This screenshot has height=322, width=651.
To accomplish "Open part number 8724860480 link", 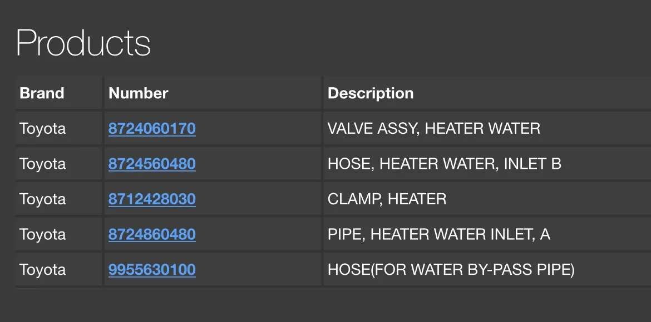I will 152,234.
